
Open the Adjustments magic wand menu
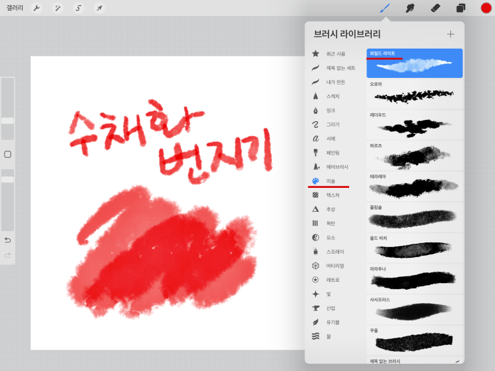coord(57,8)
